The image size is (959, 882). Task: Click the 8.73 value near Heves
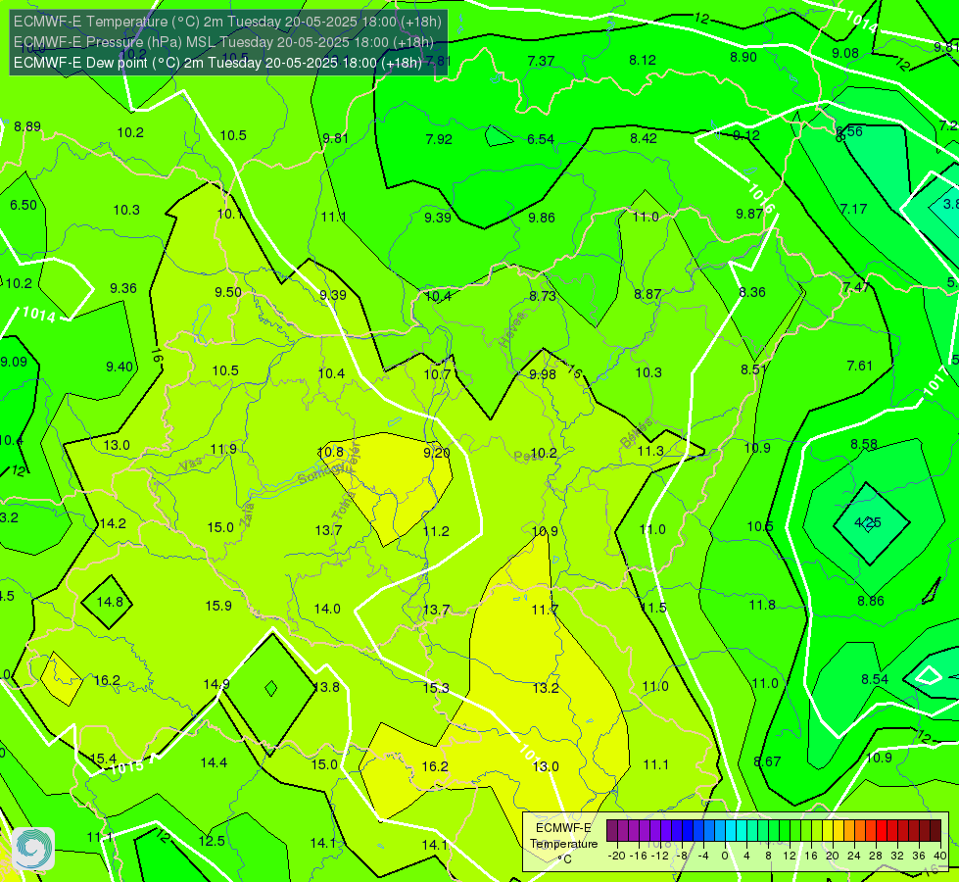tap(543, 296)
